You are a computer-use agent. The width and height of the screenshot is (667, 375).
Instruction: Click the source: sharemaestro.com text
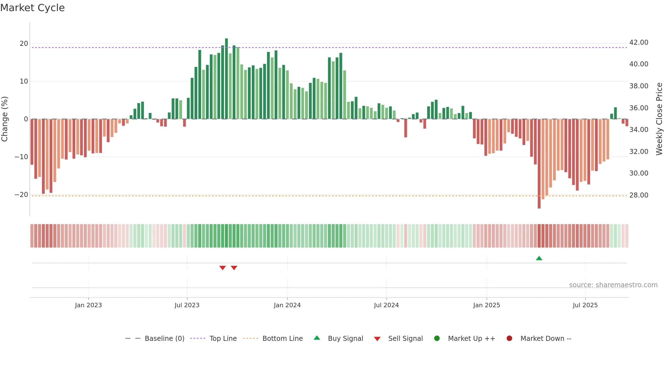(613, 285)
